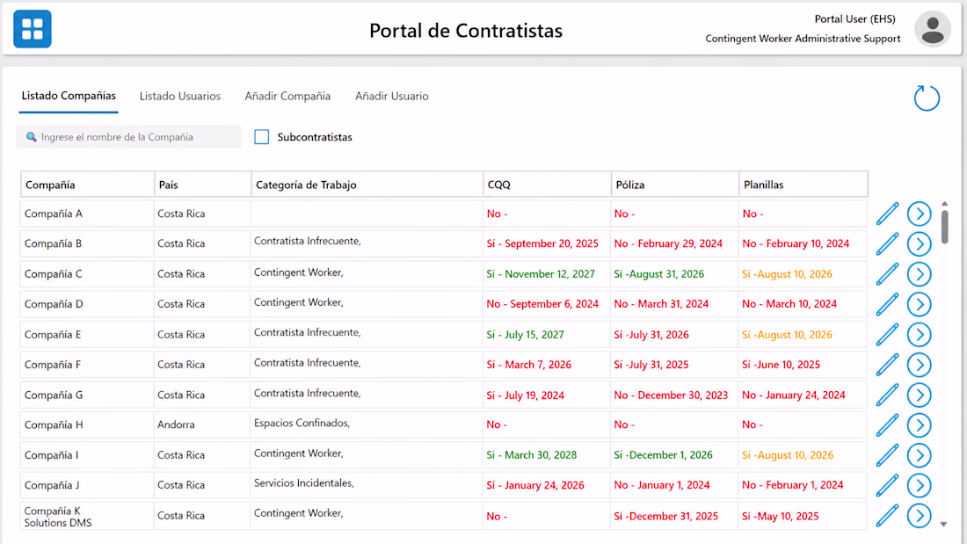
Task: Open Compañía D details arrow
Action: tap(919, 305)
